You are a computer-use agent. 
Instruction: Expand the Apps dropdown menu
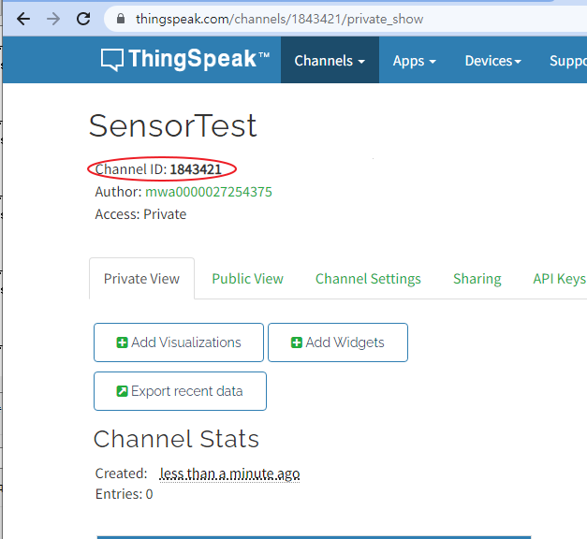pyautogui.click(x=414, y=60)
